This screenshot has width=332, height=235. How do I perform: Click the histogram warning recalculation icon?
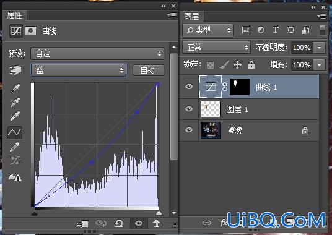coord(15,177)
